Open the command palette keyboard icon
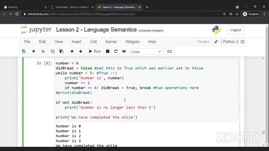This screenshot has width=269, height=151. 169,52
